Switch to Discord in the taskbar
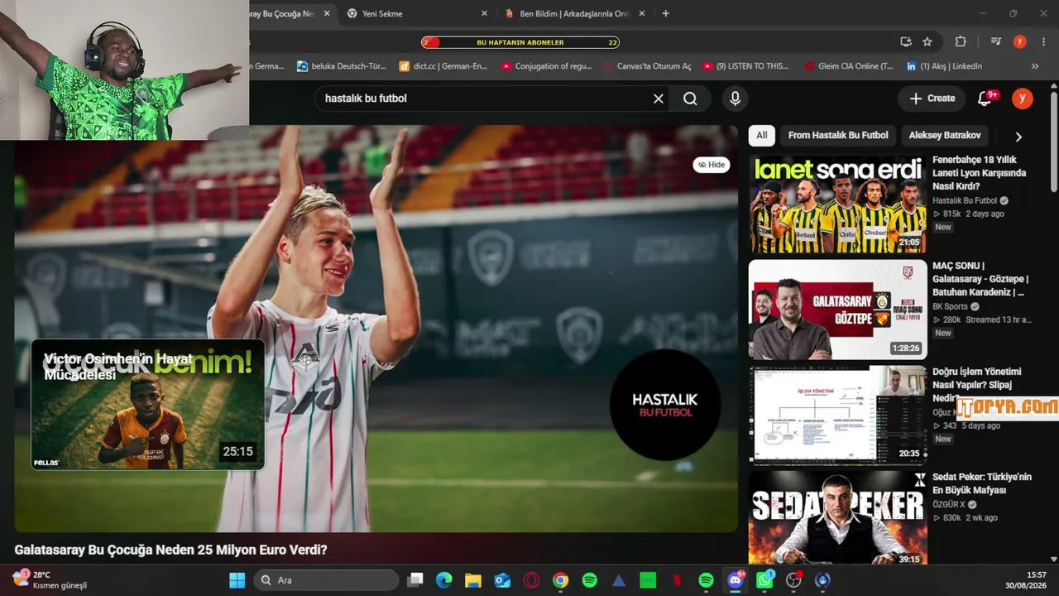The height and width of the screenshot is (596, 1059). (x=735, y=580)
